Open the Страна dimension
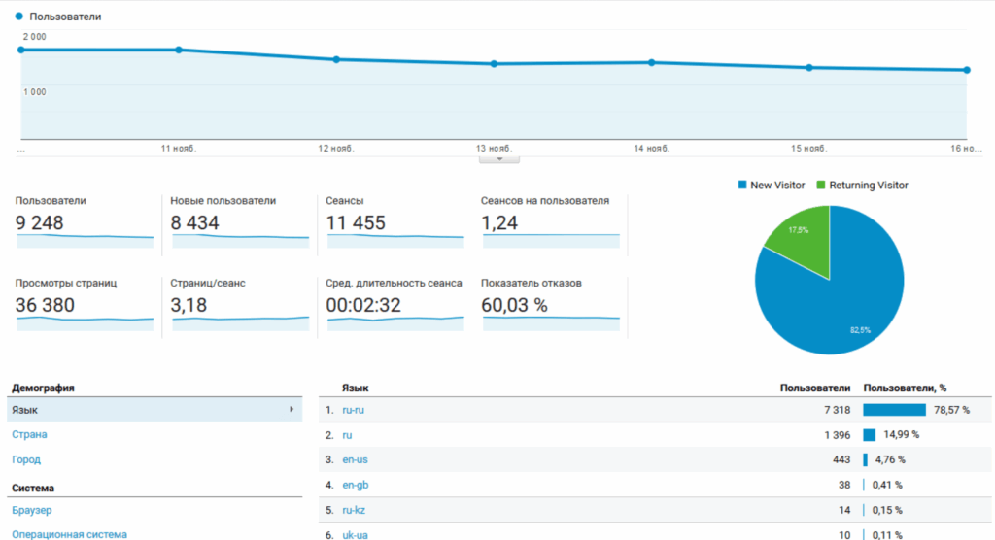This screenshot has height=540, width=995. click(x=29, y=434)
